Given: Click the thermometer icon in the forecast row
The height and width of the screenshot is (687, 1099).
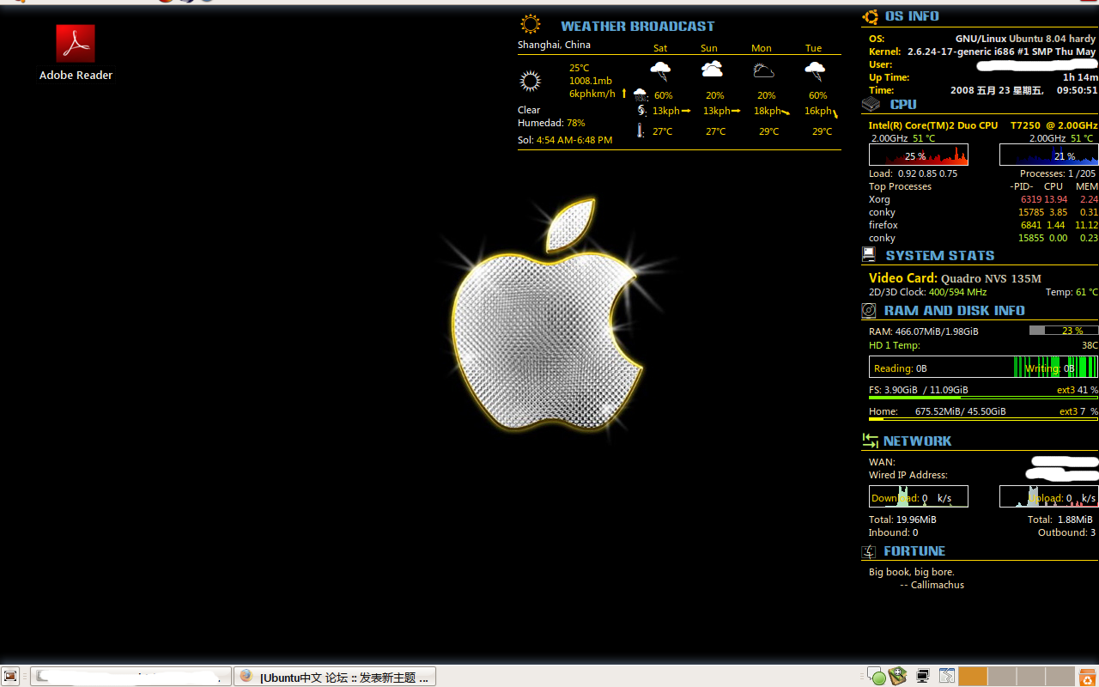Looking at the screenshot, I should [x=641, y=131].
